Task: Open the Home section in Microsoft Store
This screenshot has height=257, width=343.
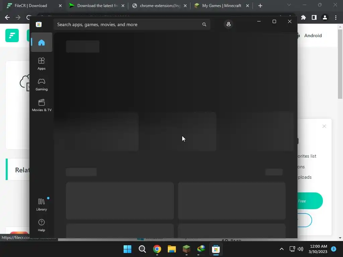Action: coord(41,42)
